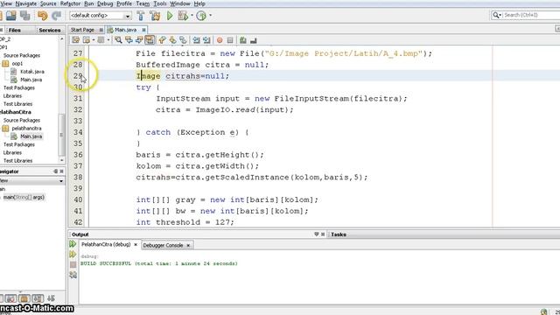
Task: Select the oop1 package node
Action: [x=17, y=64]
